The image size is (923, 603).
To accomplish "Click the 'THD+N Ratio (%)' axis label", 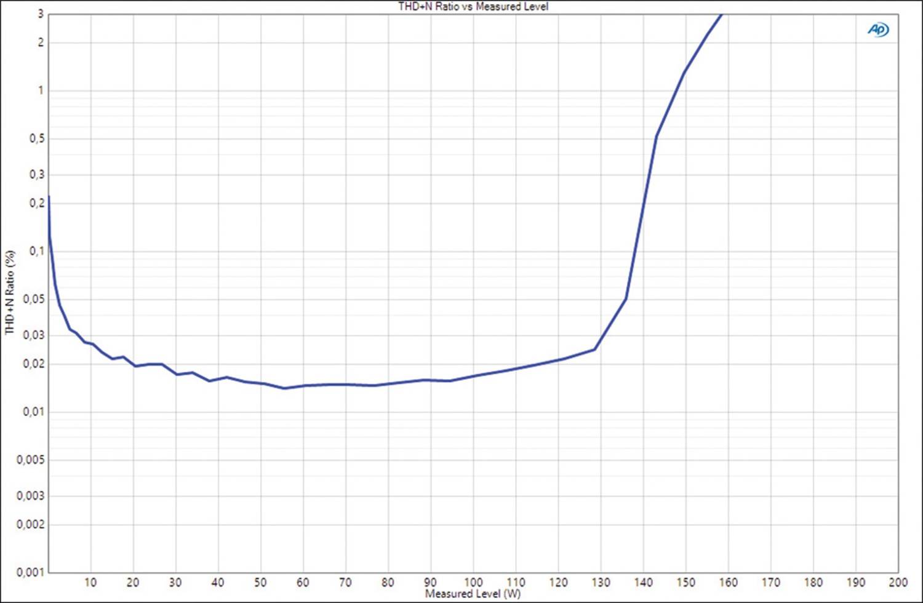I will [x=9, y=292].
